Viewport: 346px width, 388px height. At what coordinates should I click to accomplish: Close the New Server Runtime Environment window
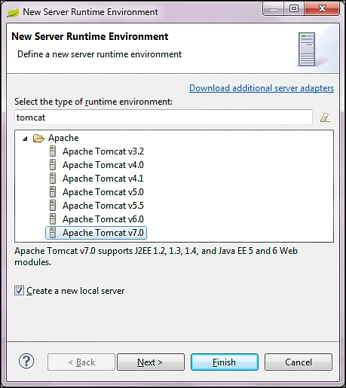pos(322,9)
